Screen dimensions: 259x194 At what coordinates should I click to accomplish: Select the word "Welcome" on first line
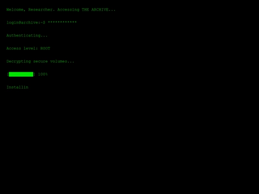point(15,10)
